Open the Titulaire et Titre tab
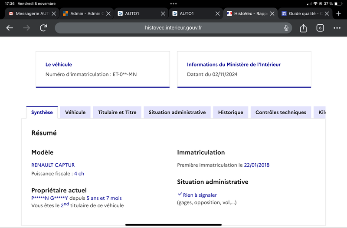The width and height of the screenshot is (347, 228). pyautogui.click(x=117, y=112)
